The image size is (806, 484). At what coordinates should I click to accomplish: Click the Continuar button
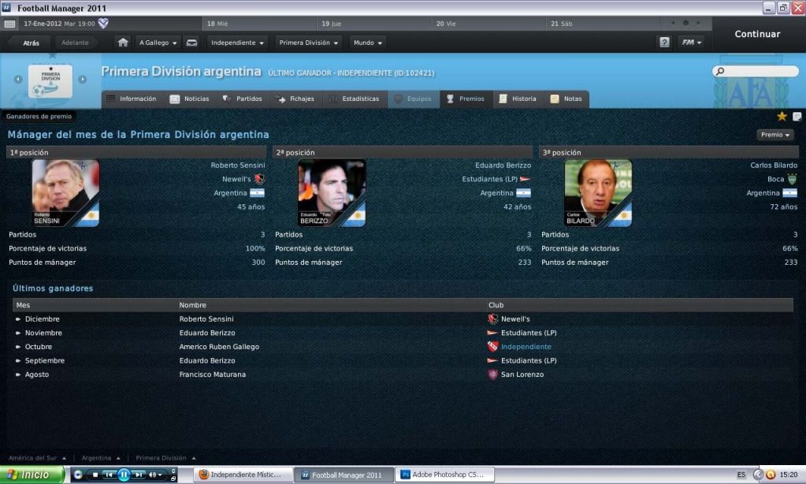click(757, 34)
